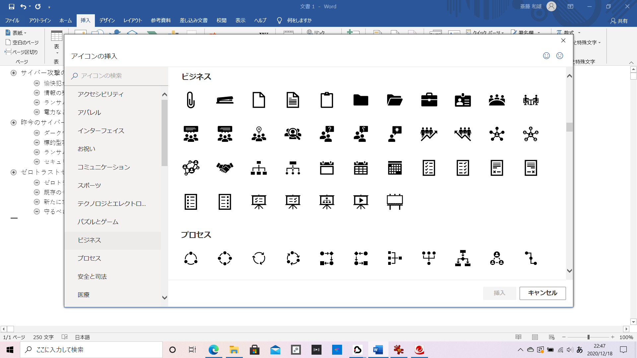Screen dimensions: 637x358
Task: Open Microsoft Edge from the taskbar
Action: 213,350
